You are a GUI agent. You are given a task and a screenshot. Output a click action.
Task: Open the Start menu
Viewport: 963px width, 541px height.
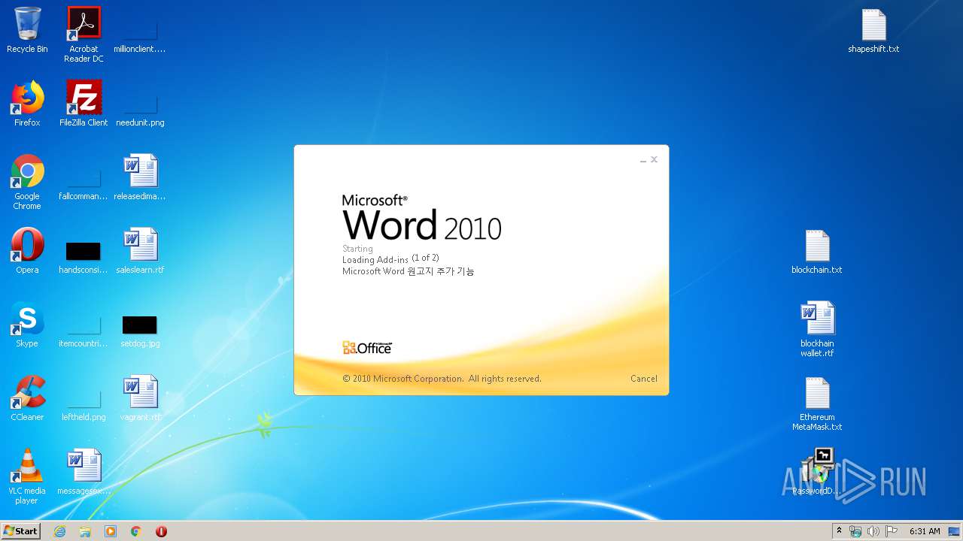pyautogui.click(x=21, y=531)
